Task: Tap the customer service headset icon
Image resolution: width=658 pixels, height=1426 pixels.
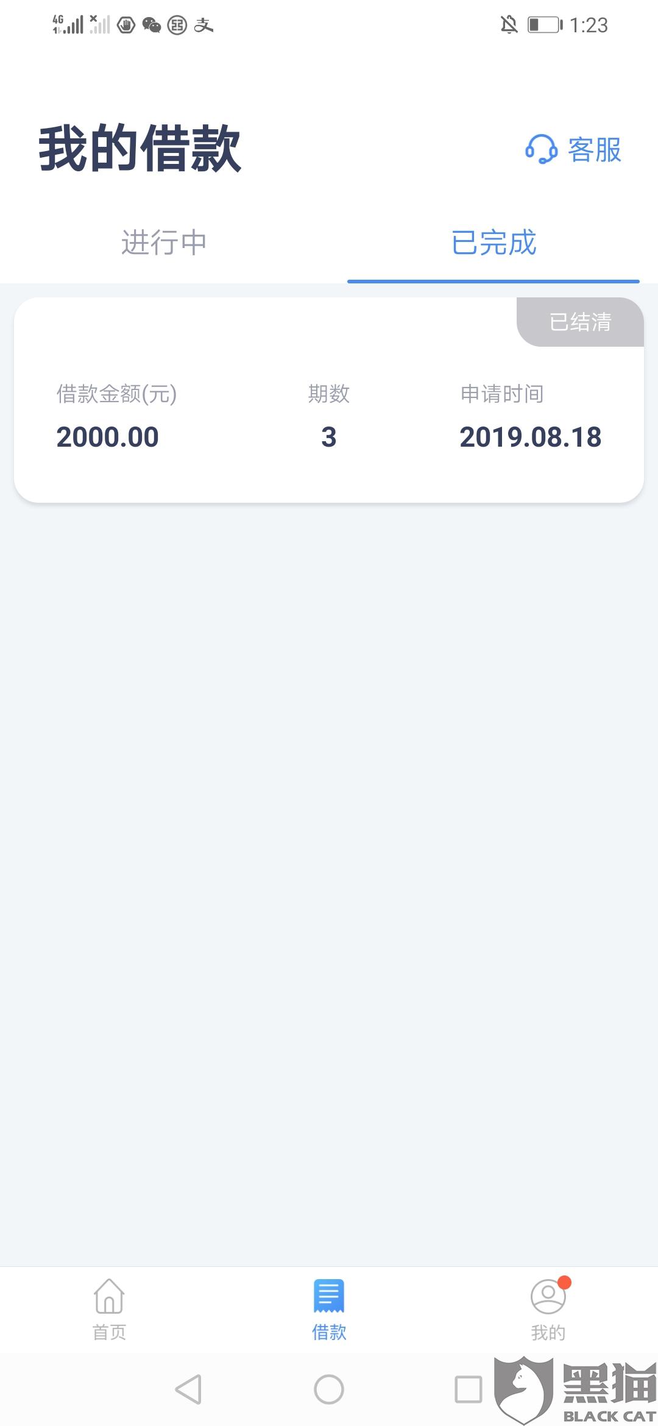Action: (x=541, y=149)
